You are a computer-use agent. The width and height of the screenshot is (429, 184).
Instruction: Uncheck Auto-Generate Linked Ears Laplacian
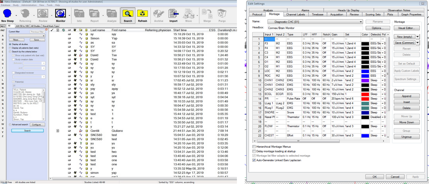(254, 160)
